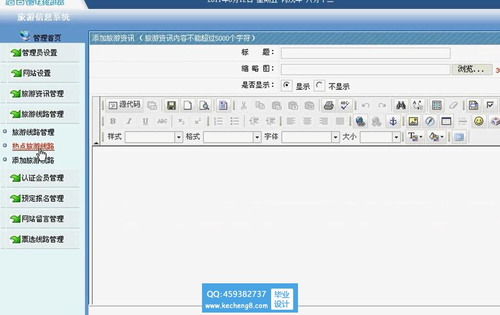Apply Superscript formatting
The height and width of the screenshot is (315, 500).
pos(198,121)
